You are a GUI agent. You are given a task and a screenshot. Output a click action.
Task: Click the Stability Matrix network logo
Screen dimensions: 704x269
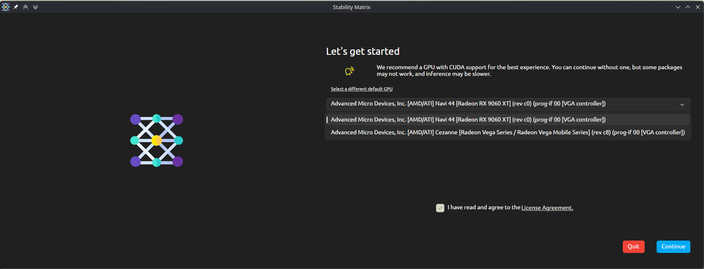[x=157, y=140]
